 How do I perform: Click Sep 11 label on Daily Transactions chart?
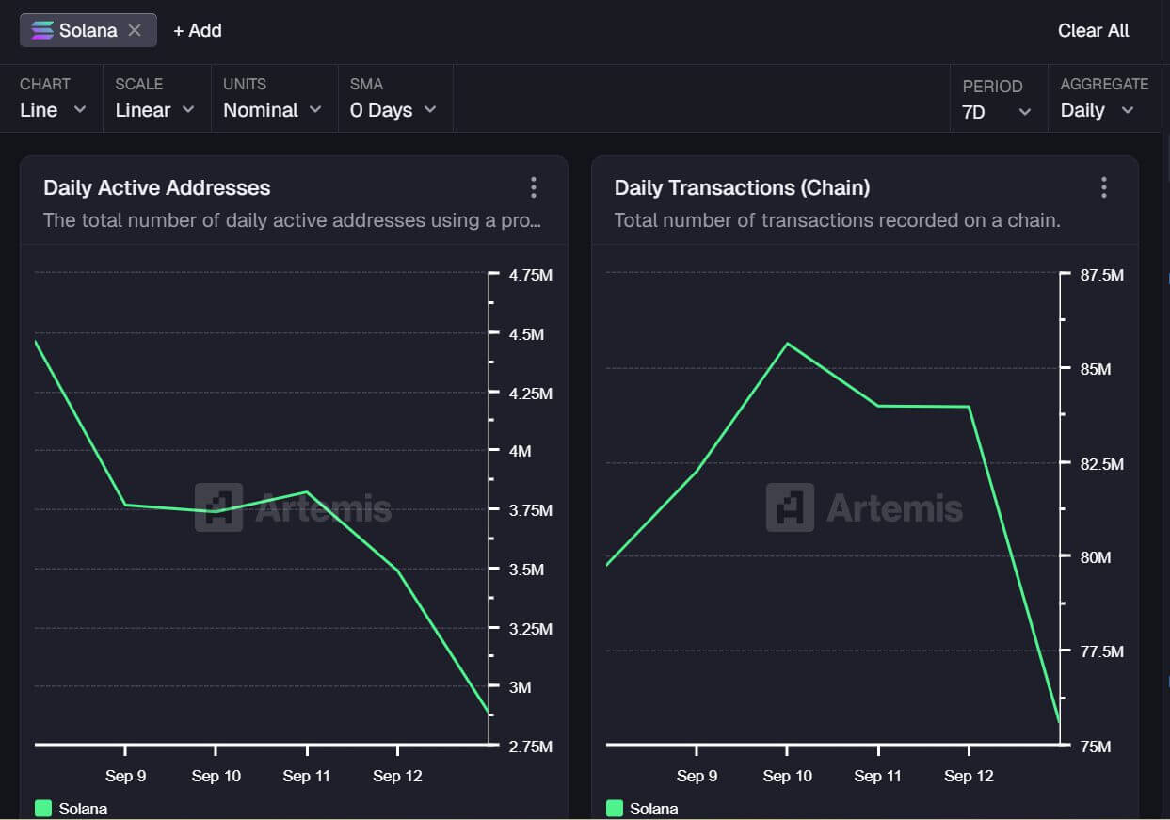[x=877, y=776]
